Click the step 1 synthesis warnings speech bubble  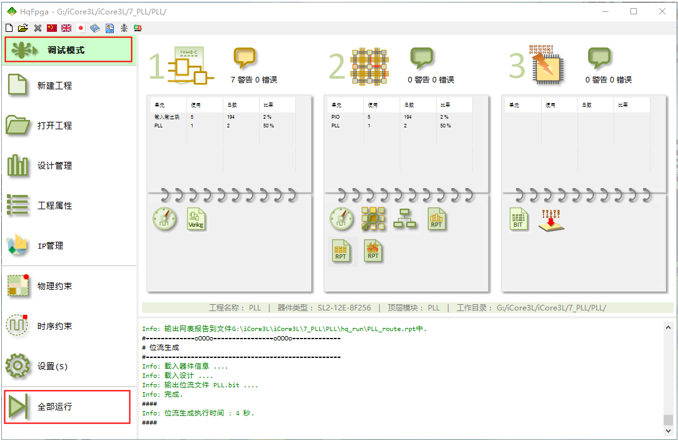click(x=245, y=58)
